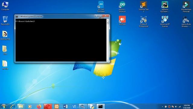This screenshot has width=193, height=109.
Task: Open Windows Explorer from the taskbar
Action: tap(21, 106)
